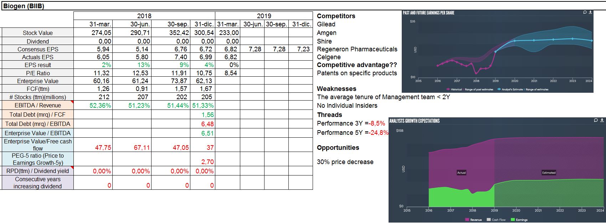Click the pink Historical legend marker
606x224 pixels.
448,90
